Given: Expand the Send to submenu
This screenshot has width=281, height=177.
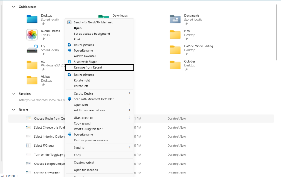Looking at the screenshot, I should tap(130, 147).
